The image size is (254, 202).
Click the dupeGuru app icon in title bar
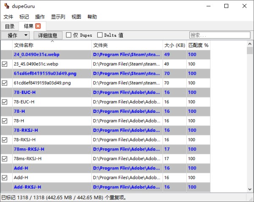[7, 6]
